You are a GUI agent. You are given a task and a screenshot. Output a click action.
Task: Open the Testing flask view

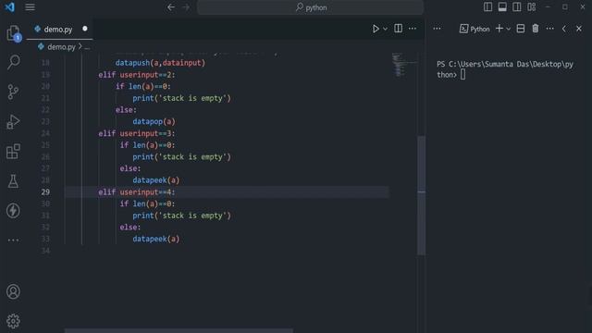coord(13,181)
